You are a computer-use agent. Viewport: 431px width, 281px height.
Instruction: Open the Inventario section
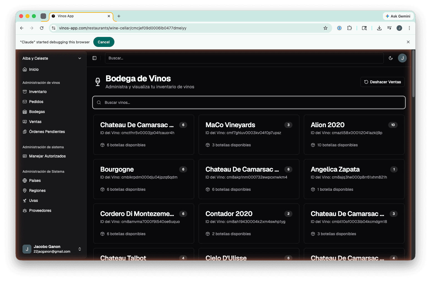pos(38,92)
